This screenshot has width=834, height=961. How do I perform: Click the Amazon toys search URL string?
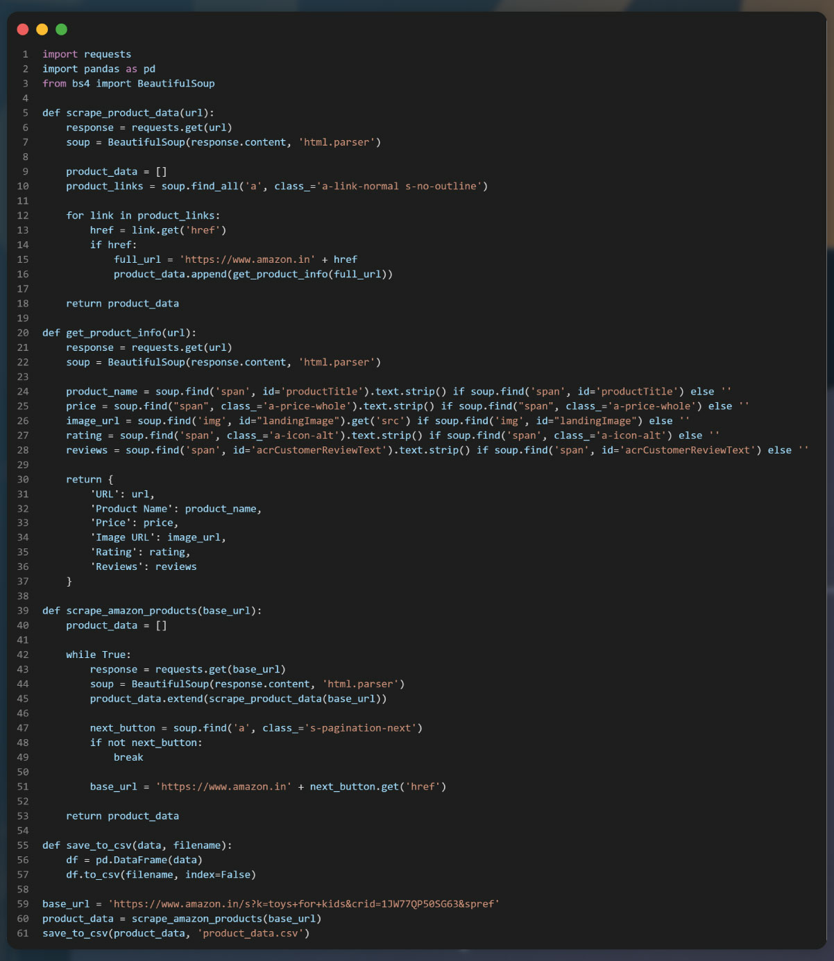[304, 904]
